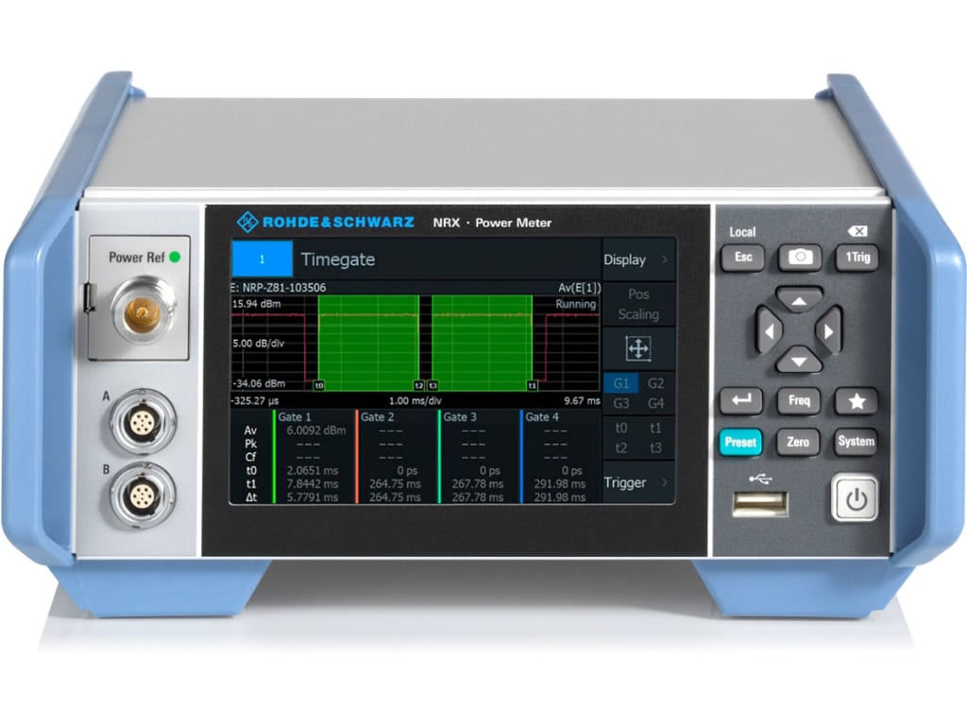
Task: Click sensor connector A
Action: [x=143, y=423]
